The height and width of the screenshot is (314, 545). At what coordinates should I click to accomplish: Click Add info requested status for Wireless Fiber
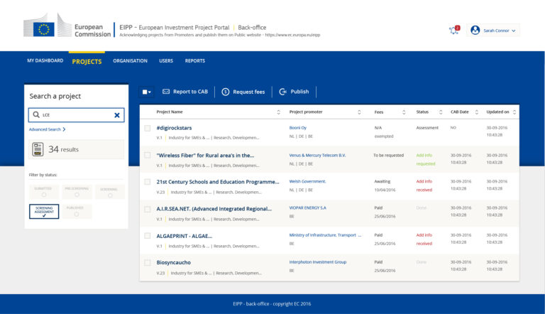pos(426,159)
